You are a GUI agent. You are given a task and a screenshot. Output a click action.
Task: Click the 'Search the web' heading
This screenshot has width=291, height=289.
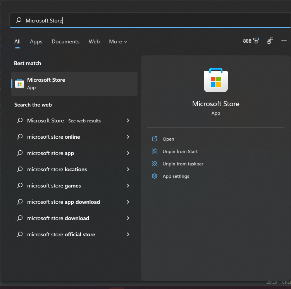(x=33, y=105)
